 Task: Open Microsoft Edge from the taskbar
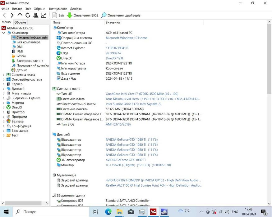(108, 212)
